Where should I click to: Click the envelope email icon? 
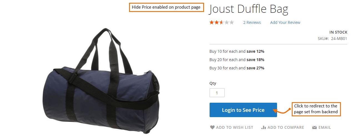(x=314, y=127)
